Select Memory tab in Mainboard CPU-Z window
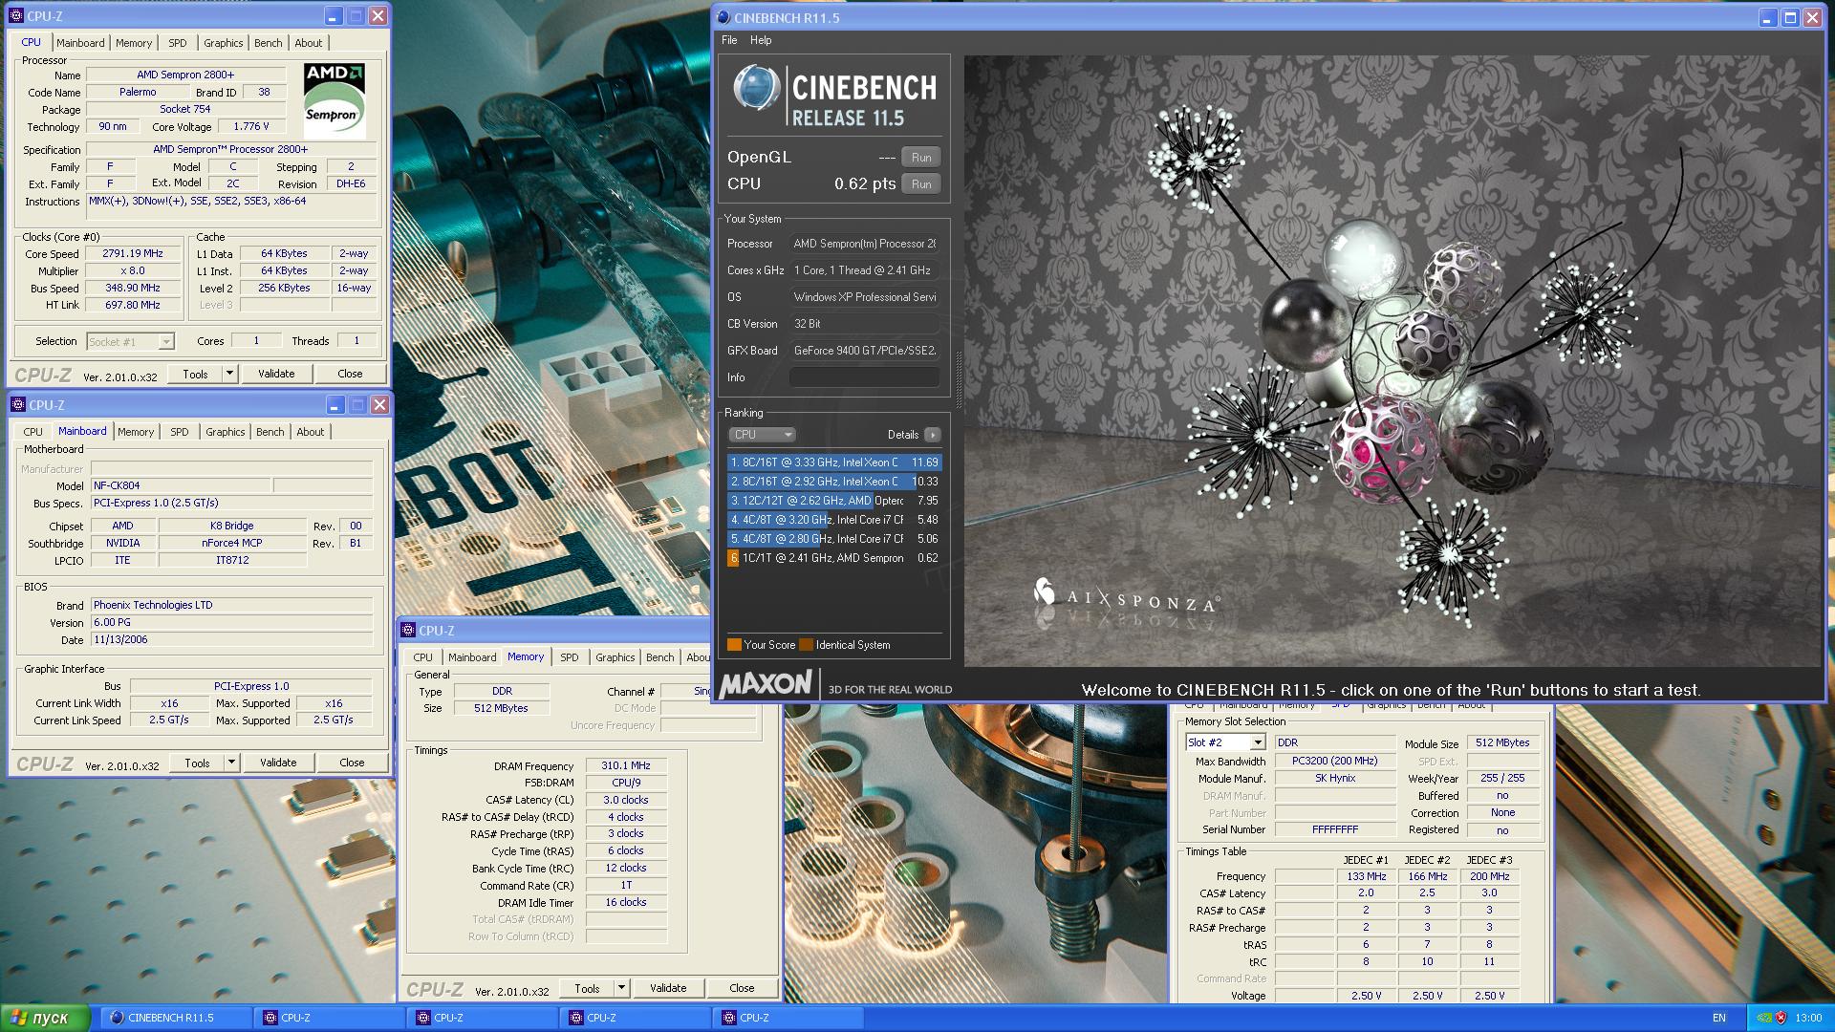 pyautogui.click(x=136, y=432)
